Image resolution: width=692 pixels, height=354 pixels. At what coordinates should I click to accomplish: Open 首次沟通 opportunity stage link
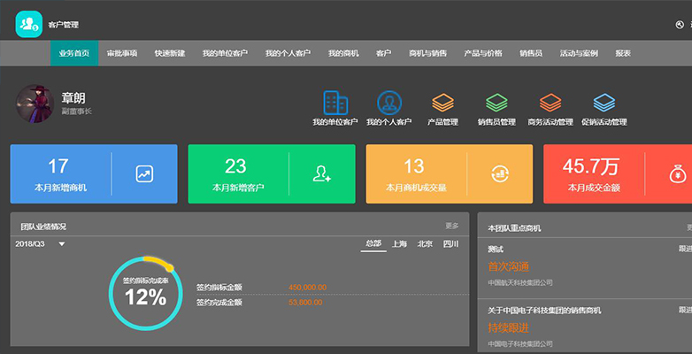click(x=509, y=266)
